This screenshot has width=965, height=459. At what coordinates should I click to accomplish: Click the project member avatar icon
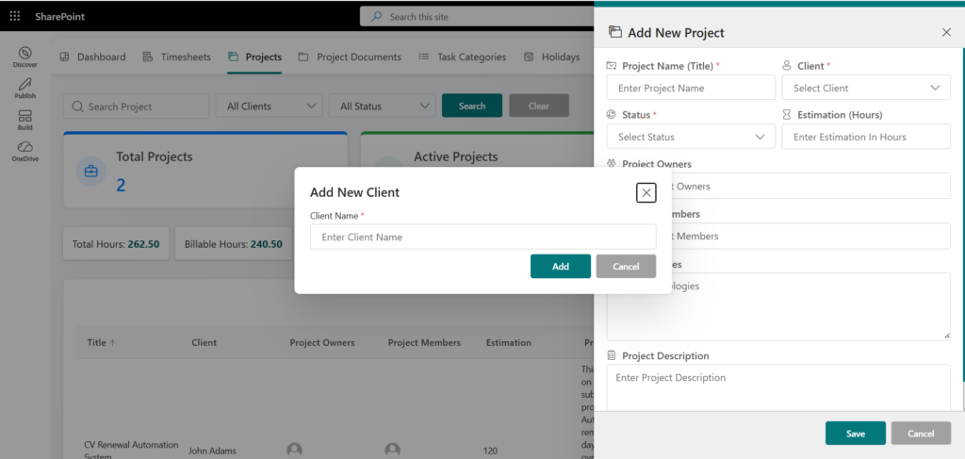(x=393, y=450)
